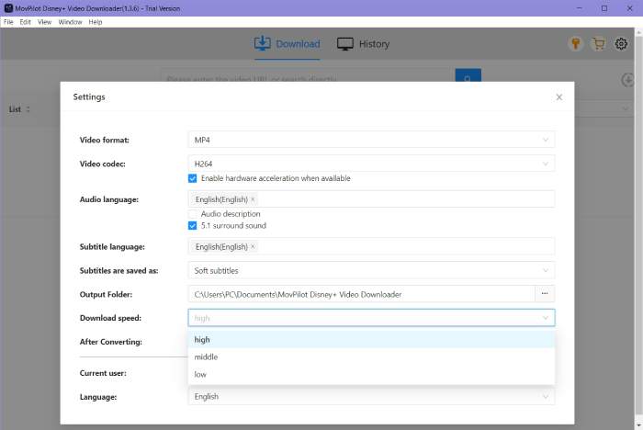Uncheck 5.1 surround sound checkbox
The height and width of the screenshot is (430, 643).
point(192,226)
